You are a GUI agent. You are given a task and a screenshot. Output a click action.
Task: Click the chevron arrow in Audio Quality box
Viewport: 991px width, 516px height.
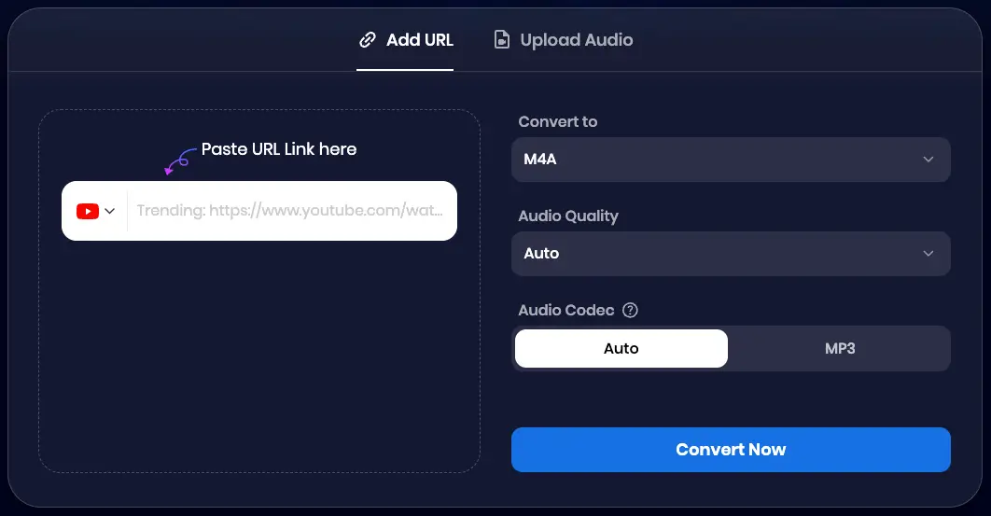pyautogui.click(x=928, y=254)
